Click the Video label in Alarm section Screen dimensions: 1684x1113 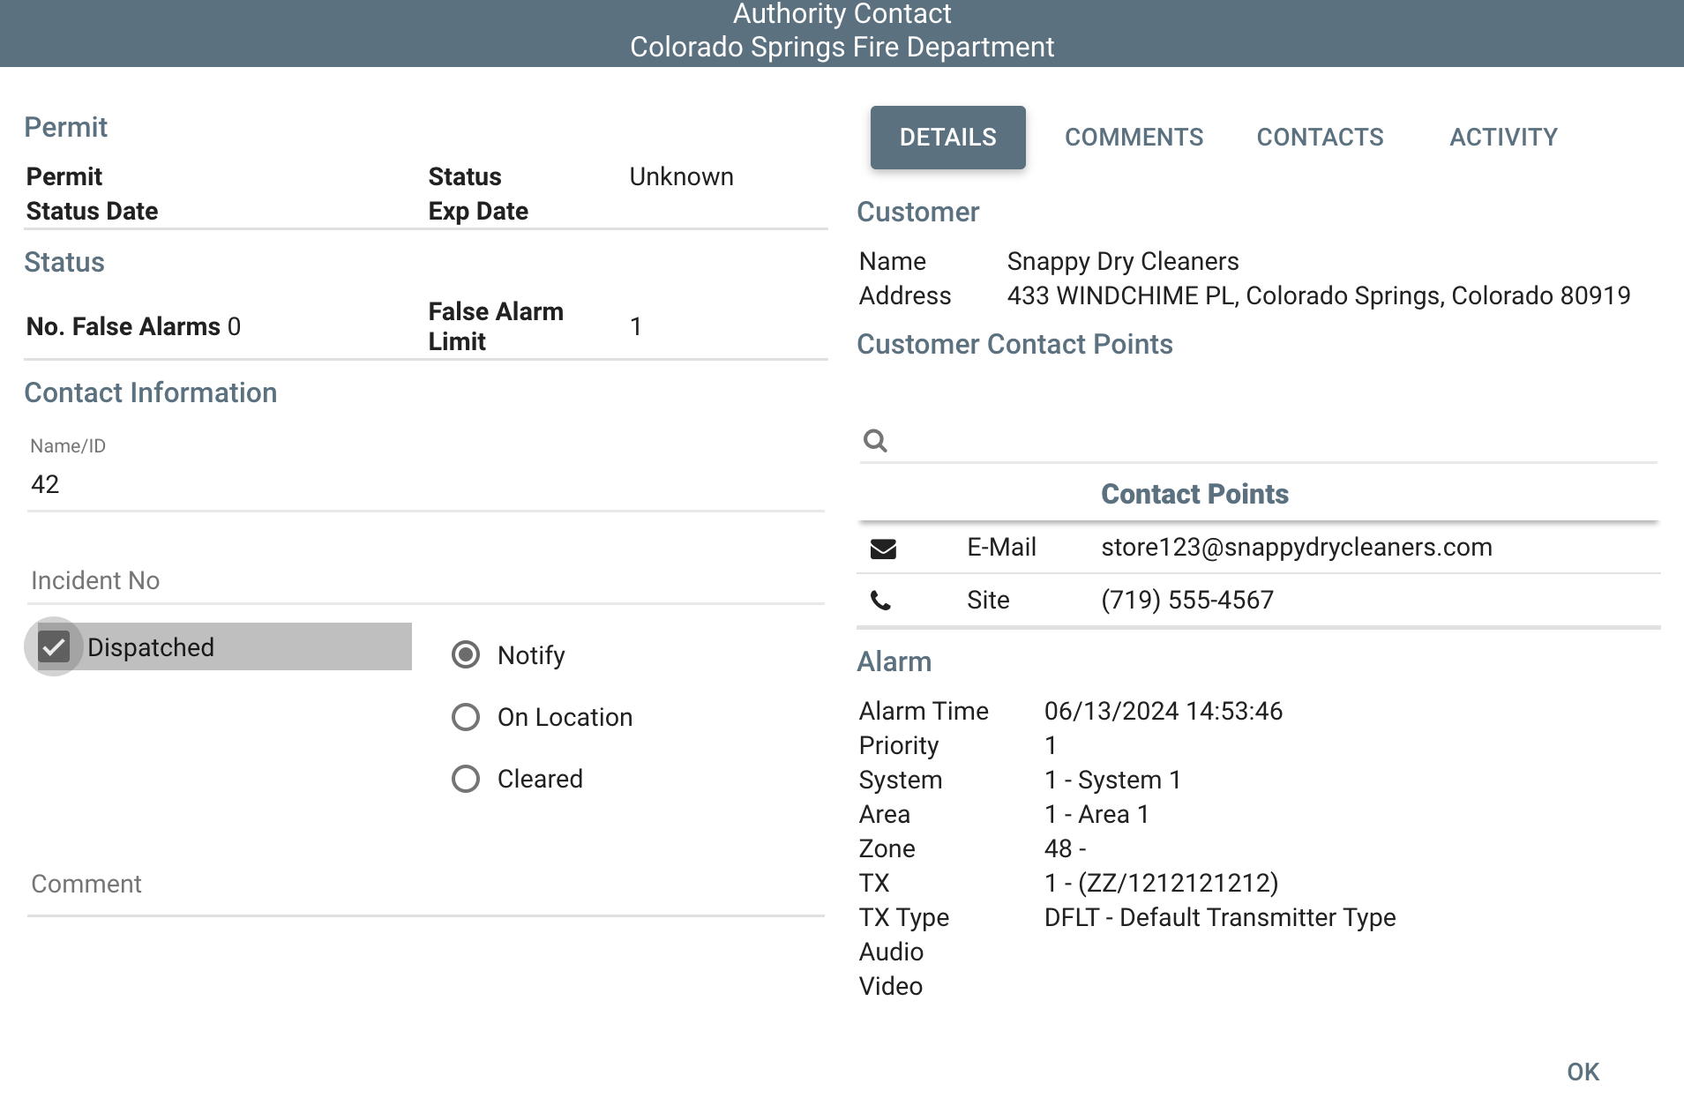[891, 987]
